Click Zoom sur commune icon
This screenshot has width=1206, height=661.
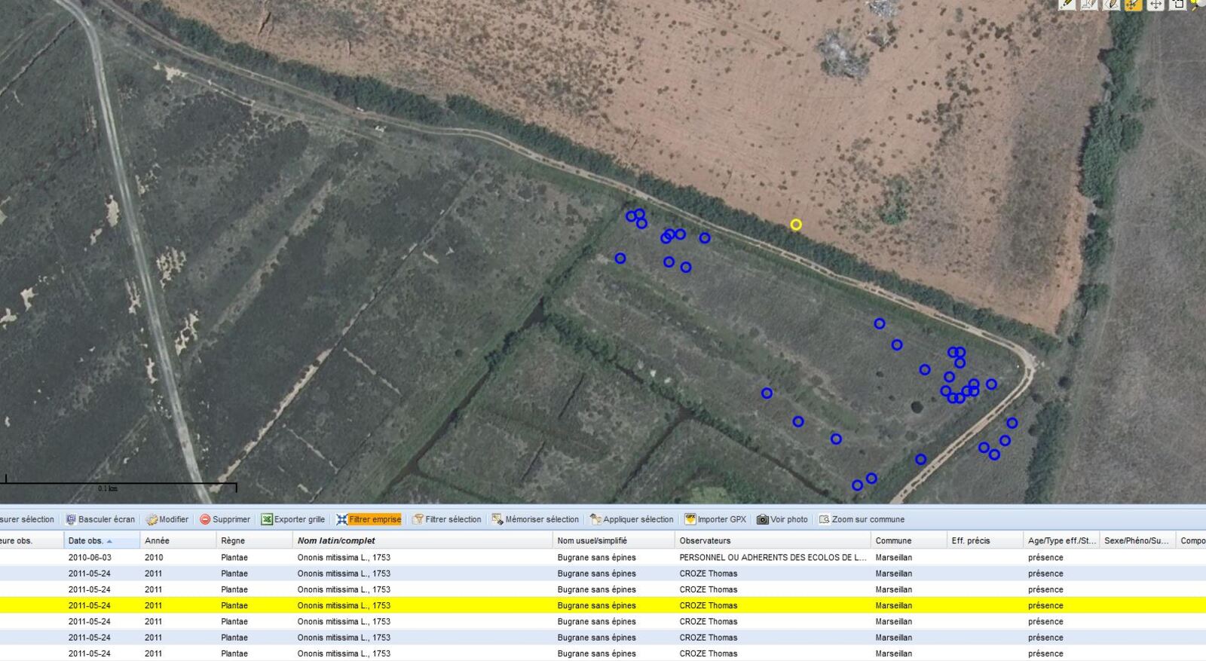click(825, 519)
